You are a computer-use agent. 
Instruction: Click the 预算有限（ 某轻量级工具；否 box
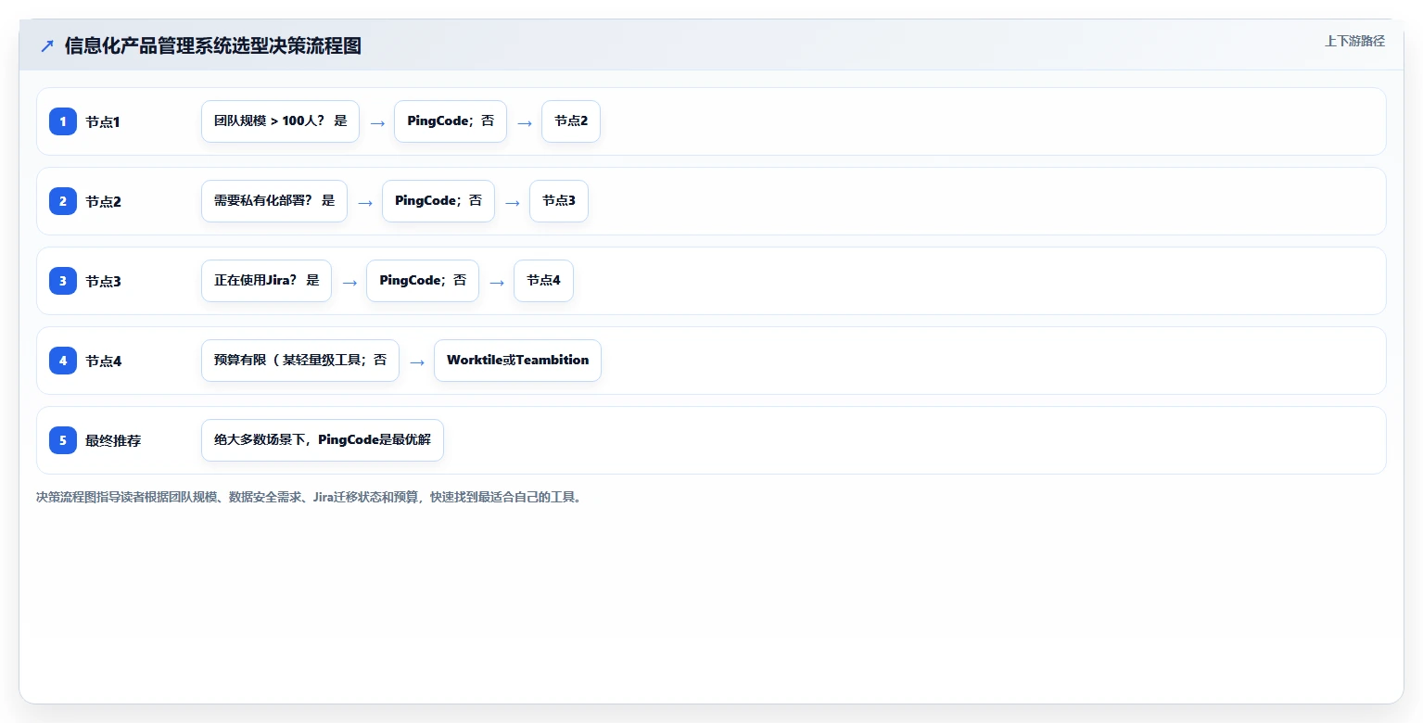pos(300,361)
